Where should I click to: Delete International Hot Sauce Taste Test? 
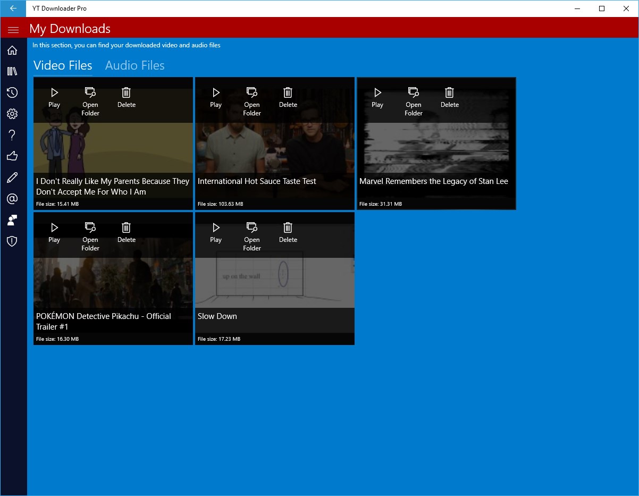pyautogui.click(x=288, y=98)
